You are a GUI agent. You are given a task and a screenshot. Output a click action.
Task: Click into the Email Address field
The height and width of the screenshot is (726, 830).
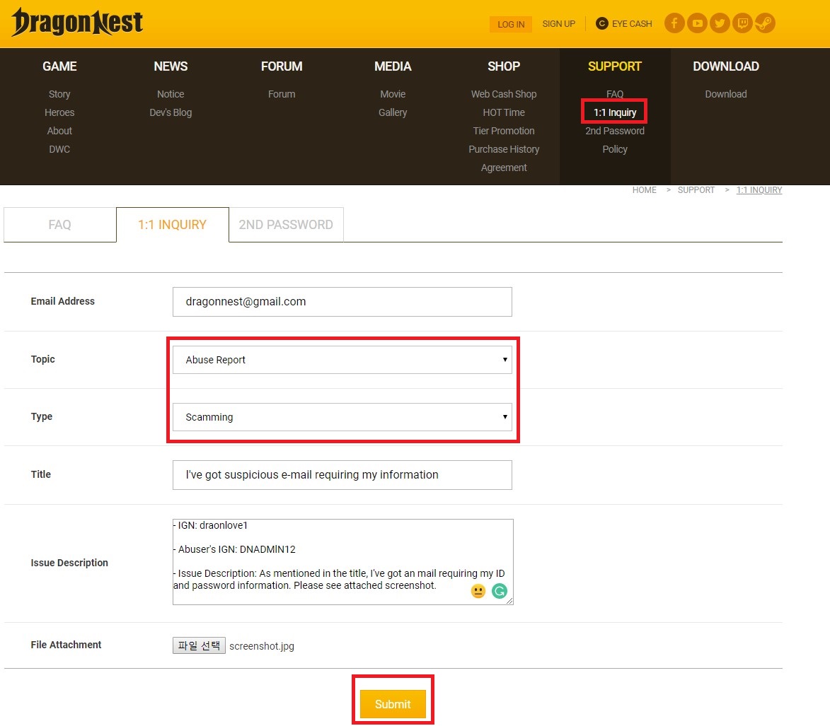click(x=342, y=302)
